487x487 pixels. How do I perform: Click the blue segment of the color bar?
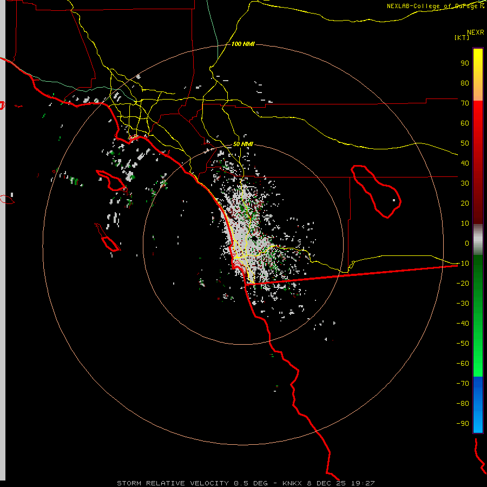[x=478, y=405]
